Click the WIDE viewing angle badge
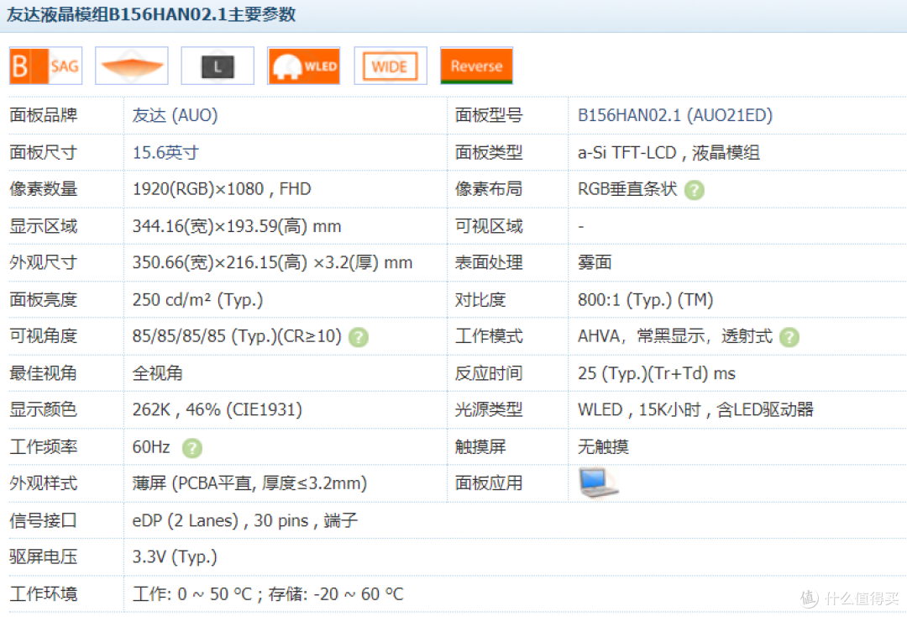This screenshot has width=907, height=617. pos(391,66)
